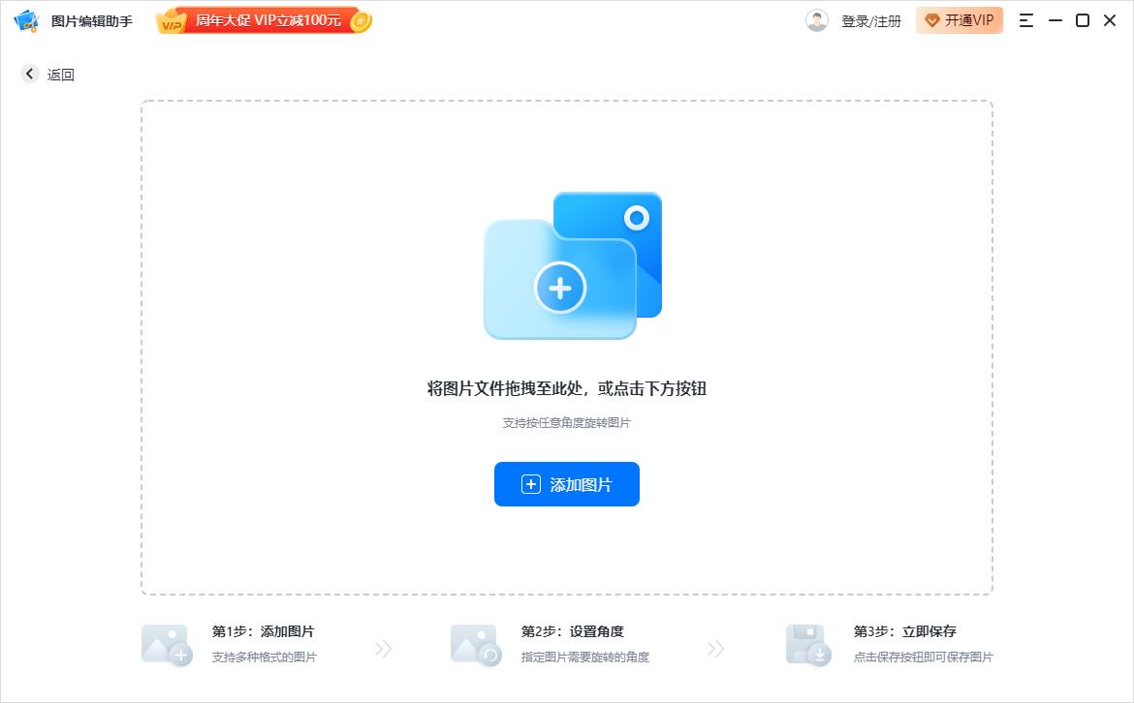Click the back chevron next to 返回

click(29, 74)
